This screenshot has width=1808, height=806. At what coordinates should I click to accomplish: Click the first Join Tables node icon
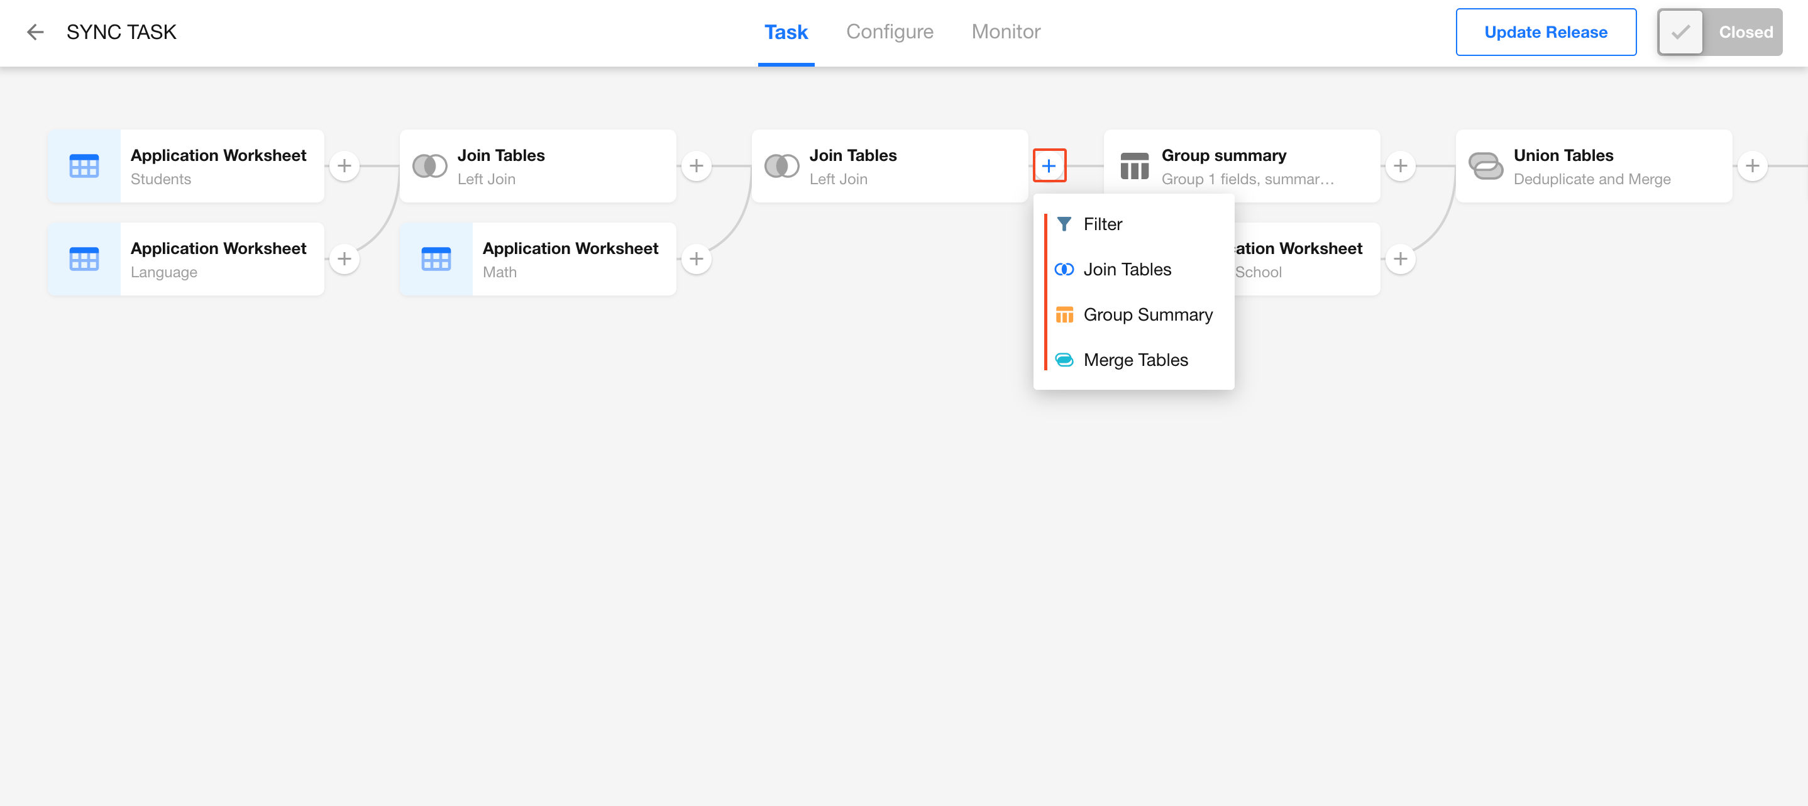pyautogui.click(x=429, y=167)
